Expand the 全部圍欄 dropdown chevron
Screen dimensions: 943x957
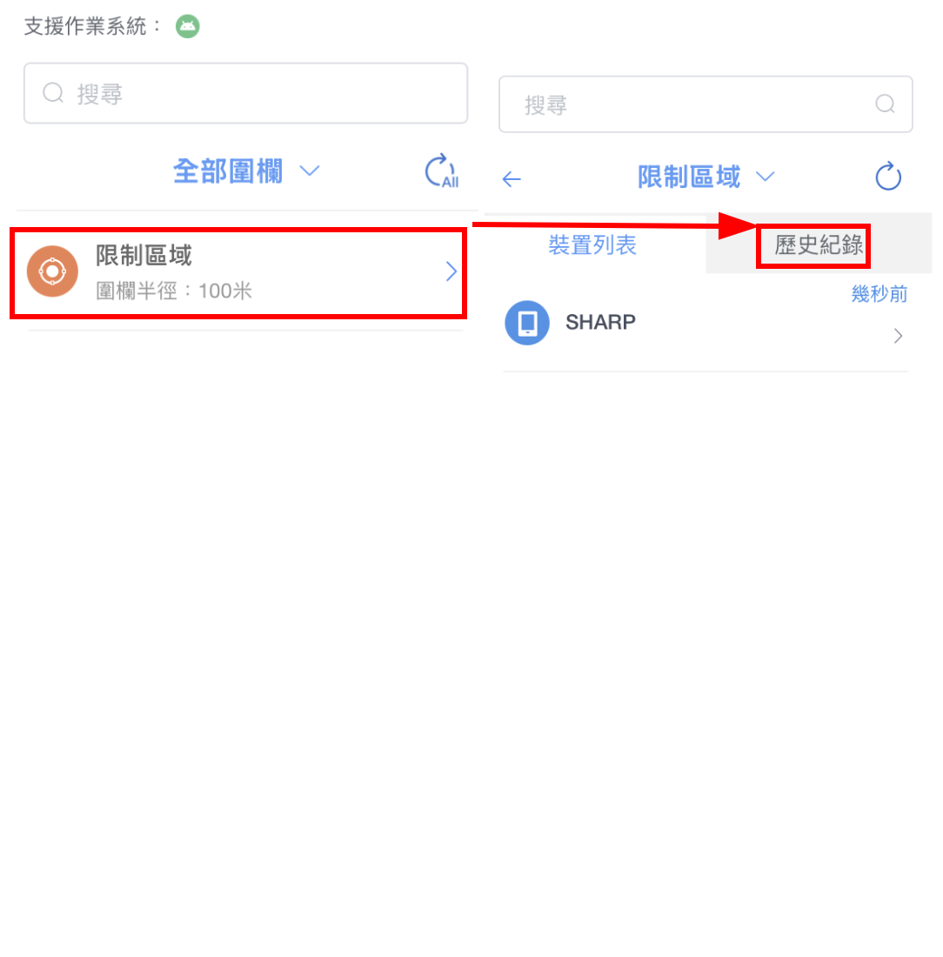click(x=310, y=171)
